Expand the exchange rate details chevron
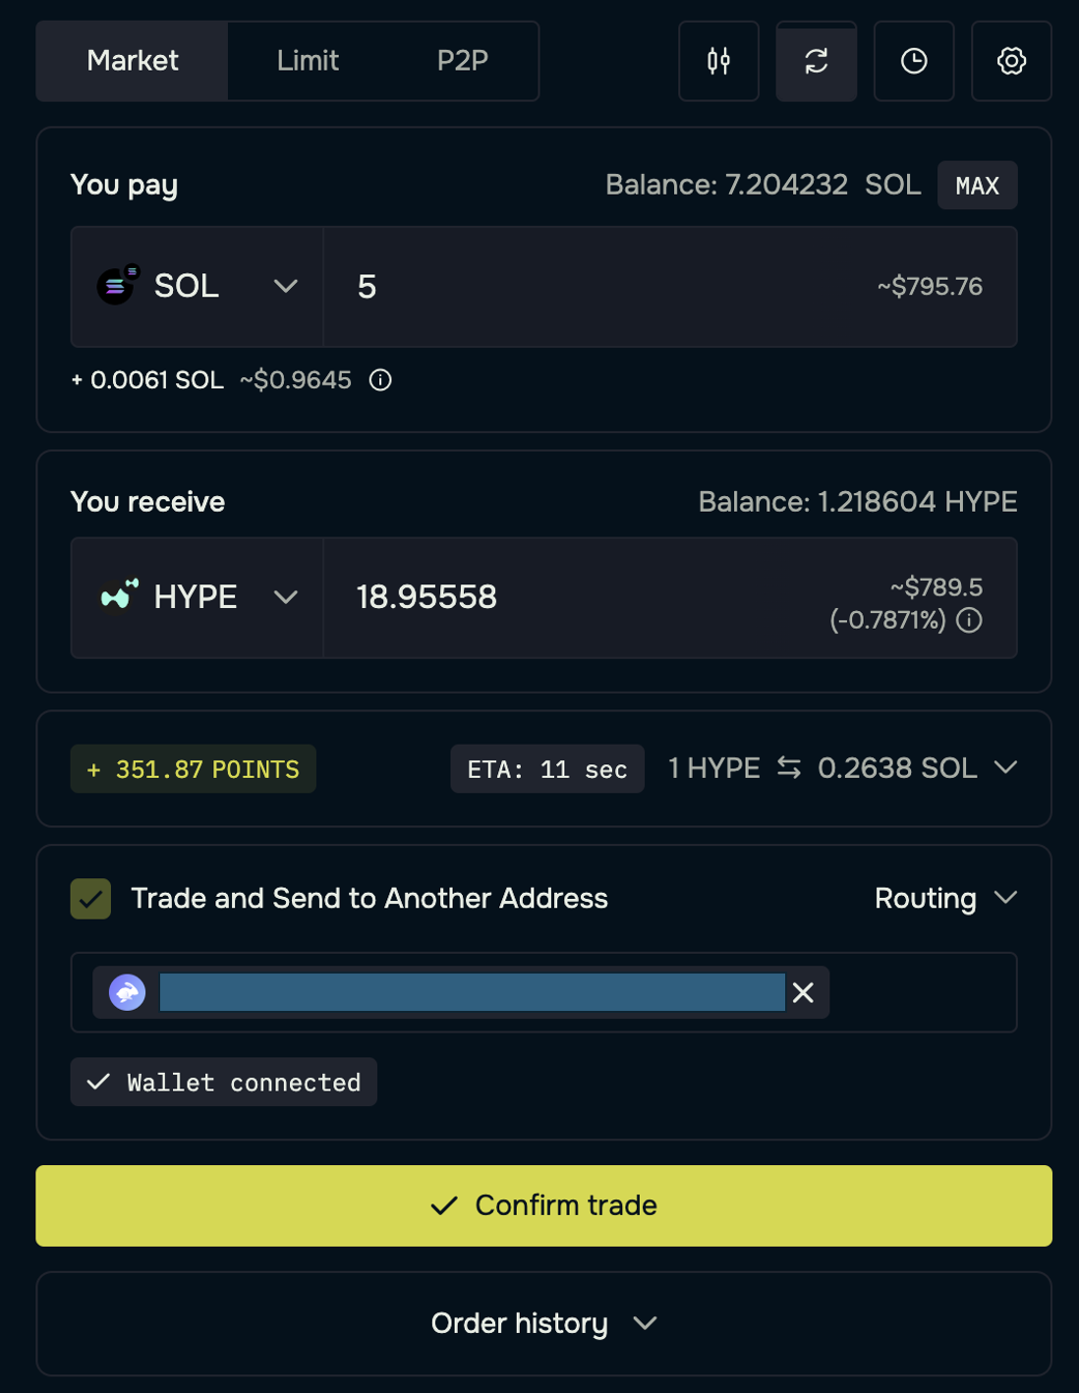The height and width of the screenshot is (1393, 1079). coord(1005,767)
